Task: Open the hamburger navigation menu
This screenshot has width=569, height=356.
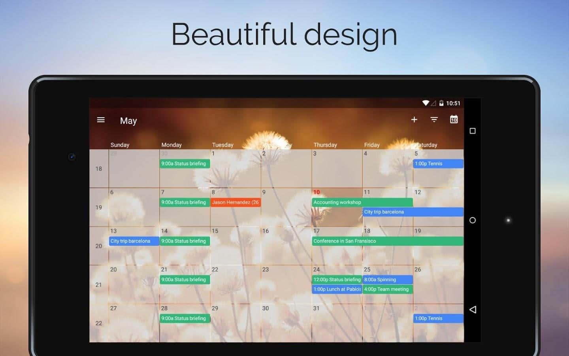Action: click(101, 120)
